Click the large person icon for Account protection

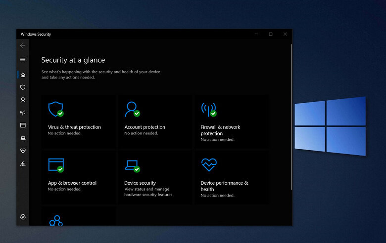pos(132,109)
